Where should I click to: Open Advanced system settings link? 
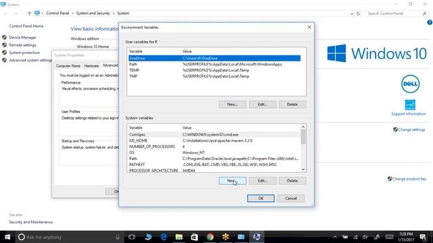pos(30,60)
